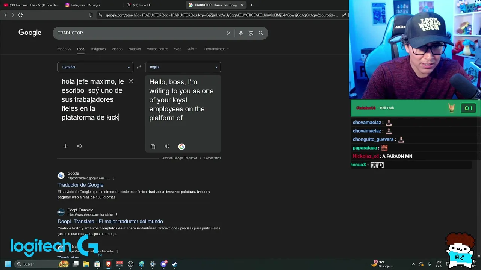
Task: Open the ESP LAA input language switcher
Action: [439, 264]
